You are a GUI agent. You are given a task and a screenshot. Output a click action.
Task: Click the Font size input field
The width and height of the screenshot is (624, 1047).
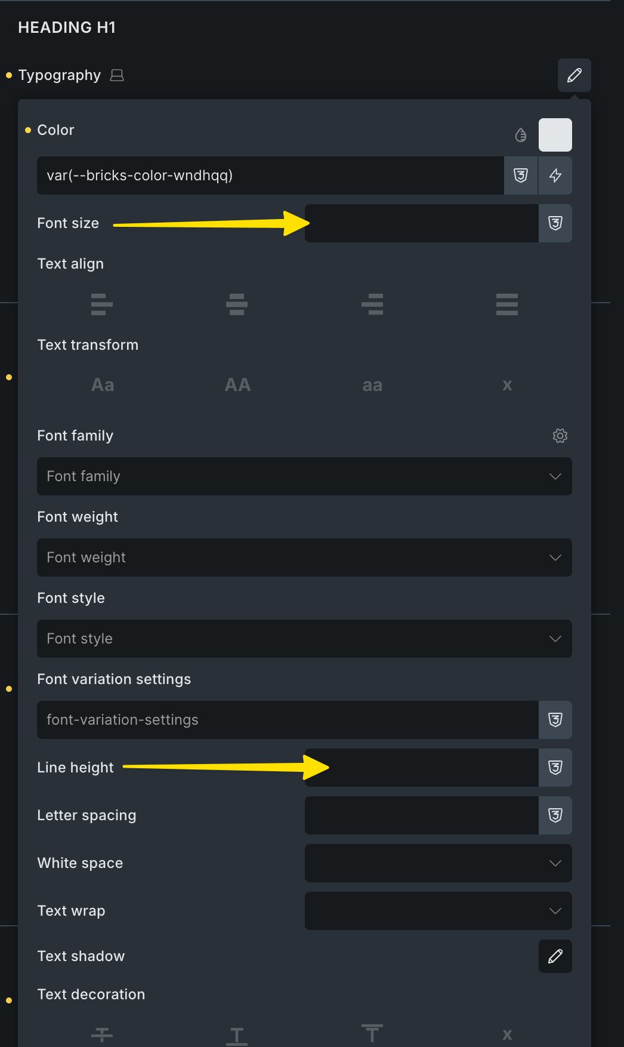(421, 223)
